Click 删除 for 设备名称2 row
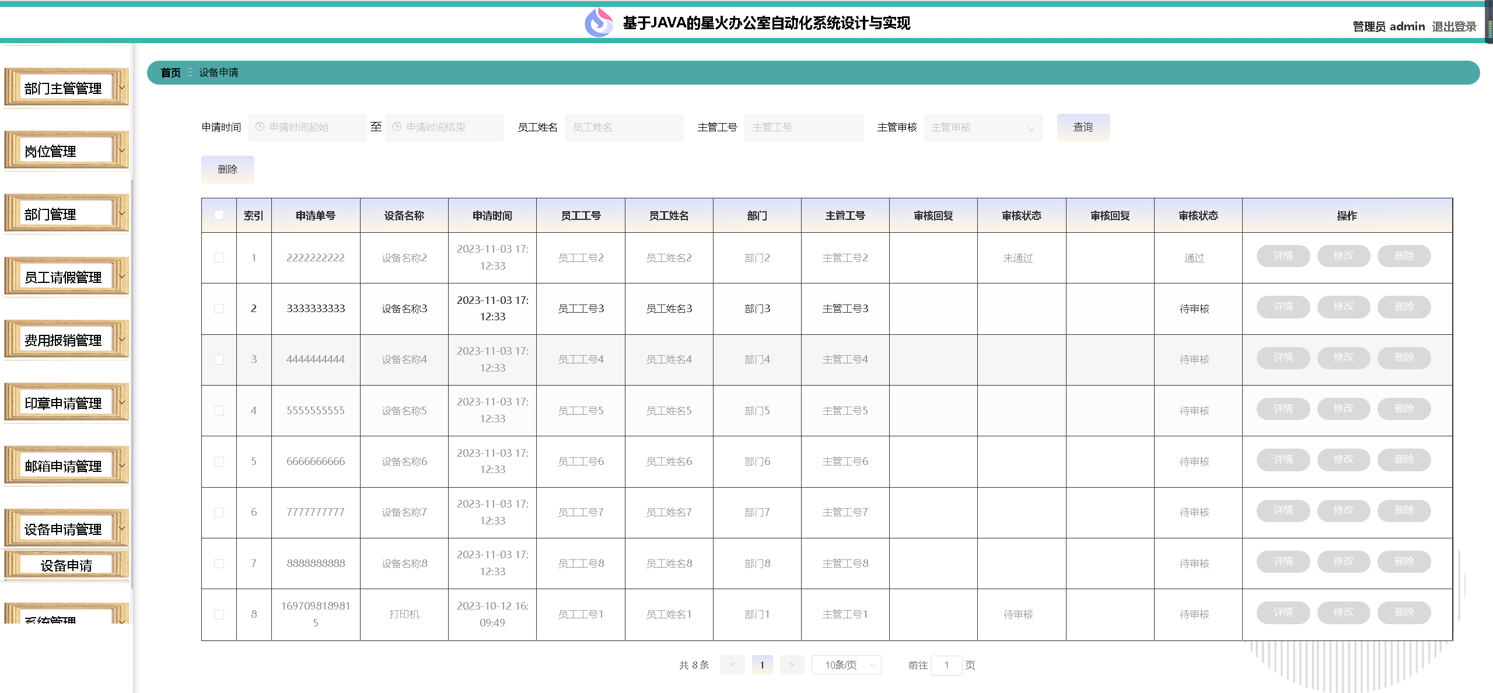The image size is (1493, 693). coord(1404,256)
